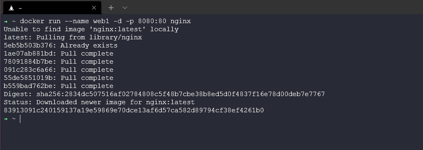Click the layer 78091884b7be Pull complete line

coord(59,62)
